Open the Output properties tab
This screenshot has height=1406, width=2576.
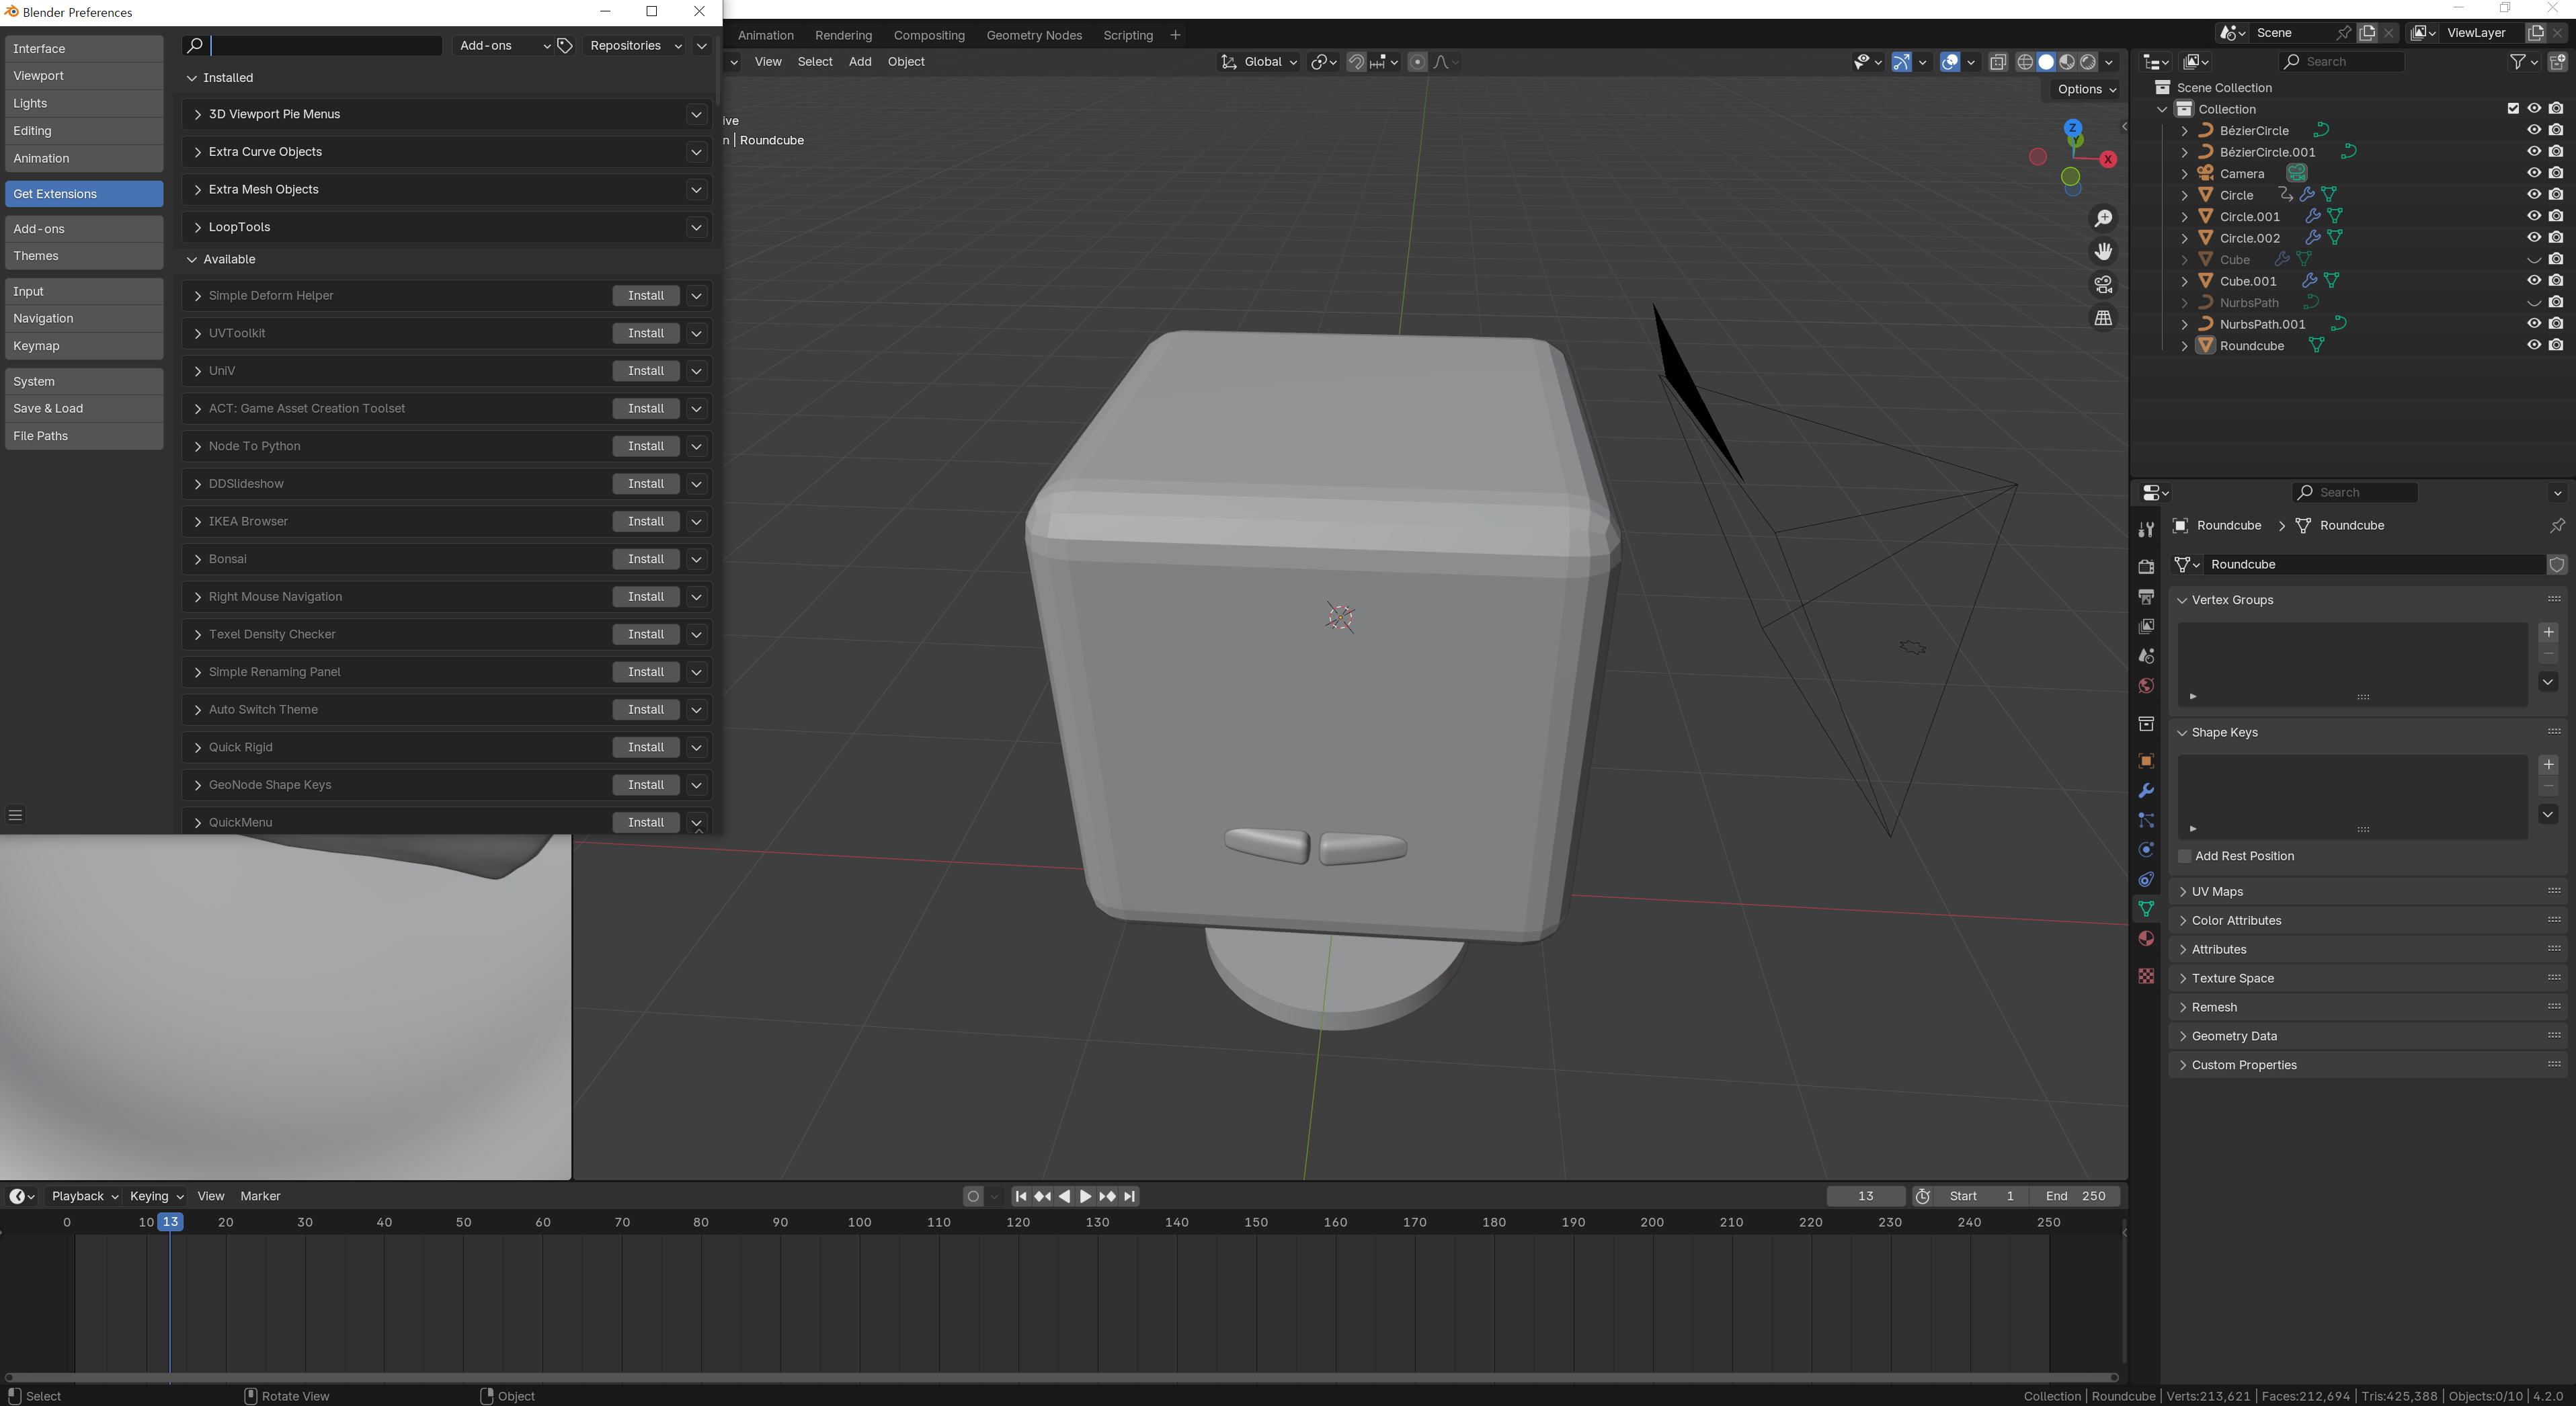point(2146,597)
